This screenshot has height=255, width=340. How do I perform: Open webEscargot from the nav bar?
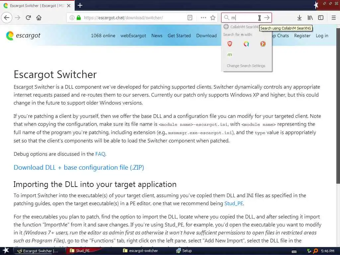[x=133, y=36]
